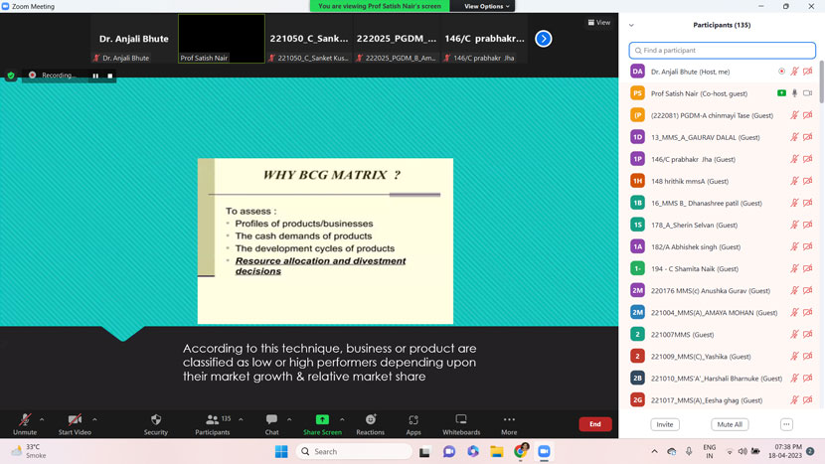Screen dimensions: 825x464
Task: Open the Chat panel
Action: click(x=271, y=423)
